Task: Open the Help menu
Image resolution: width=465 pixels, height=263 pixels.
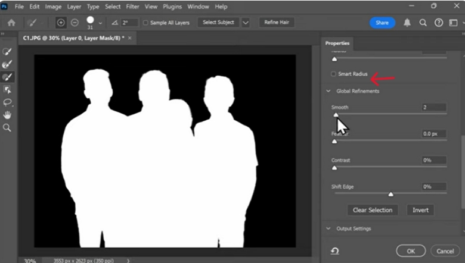Action: (221, 7)
